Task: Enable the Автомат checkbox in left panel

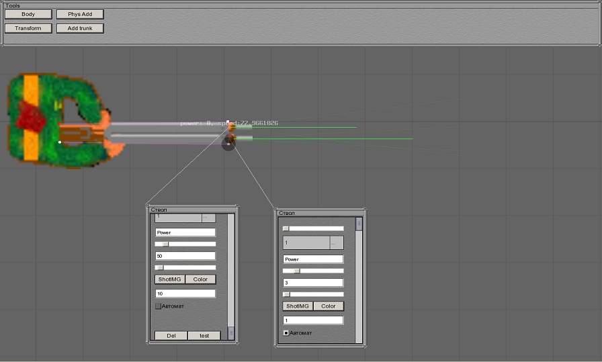Action: click(x=159, y=306)
